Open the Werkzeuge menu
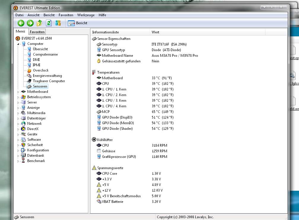Viewport: 299px width, 220px height. tap(86, 15)
